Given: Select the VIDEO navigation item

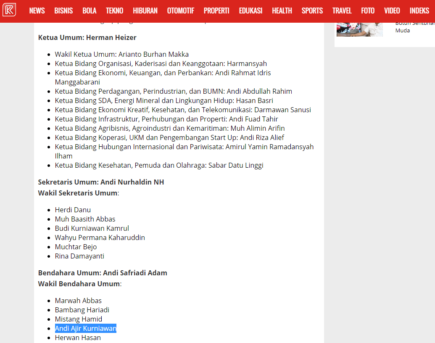Looking at the screenshot, I should (392, 11).
